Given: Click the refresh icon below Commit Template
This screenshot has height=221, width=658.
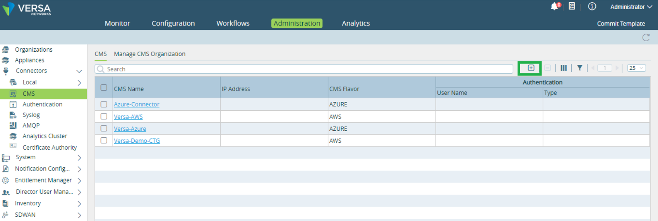Looking at the screenshot, I should point(646,37).
